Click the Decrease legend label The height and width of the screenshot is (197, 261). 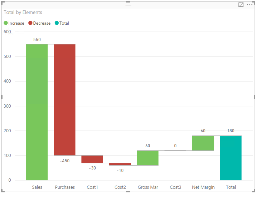(x=42, y=23)
